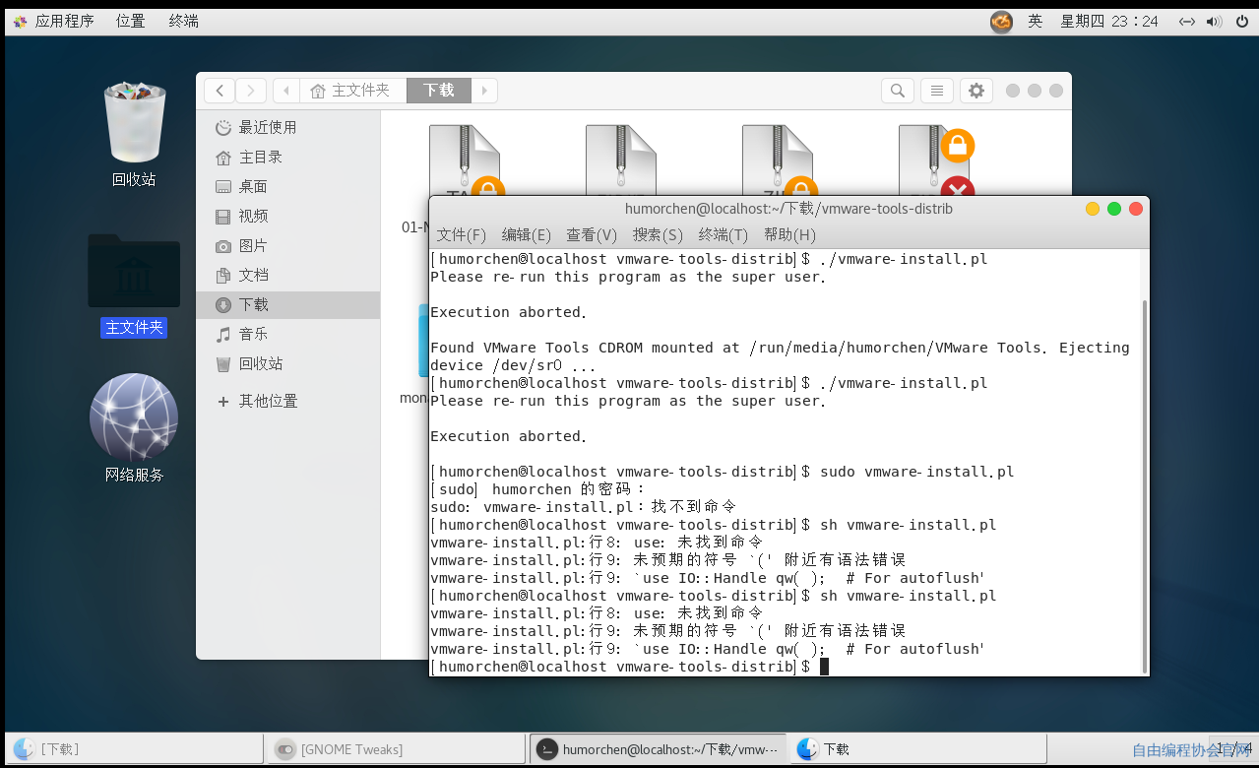Open the terminal 搜索(S) menu
The image size is (1259, 768).
[658, 234]
